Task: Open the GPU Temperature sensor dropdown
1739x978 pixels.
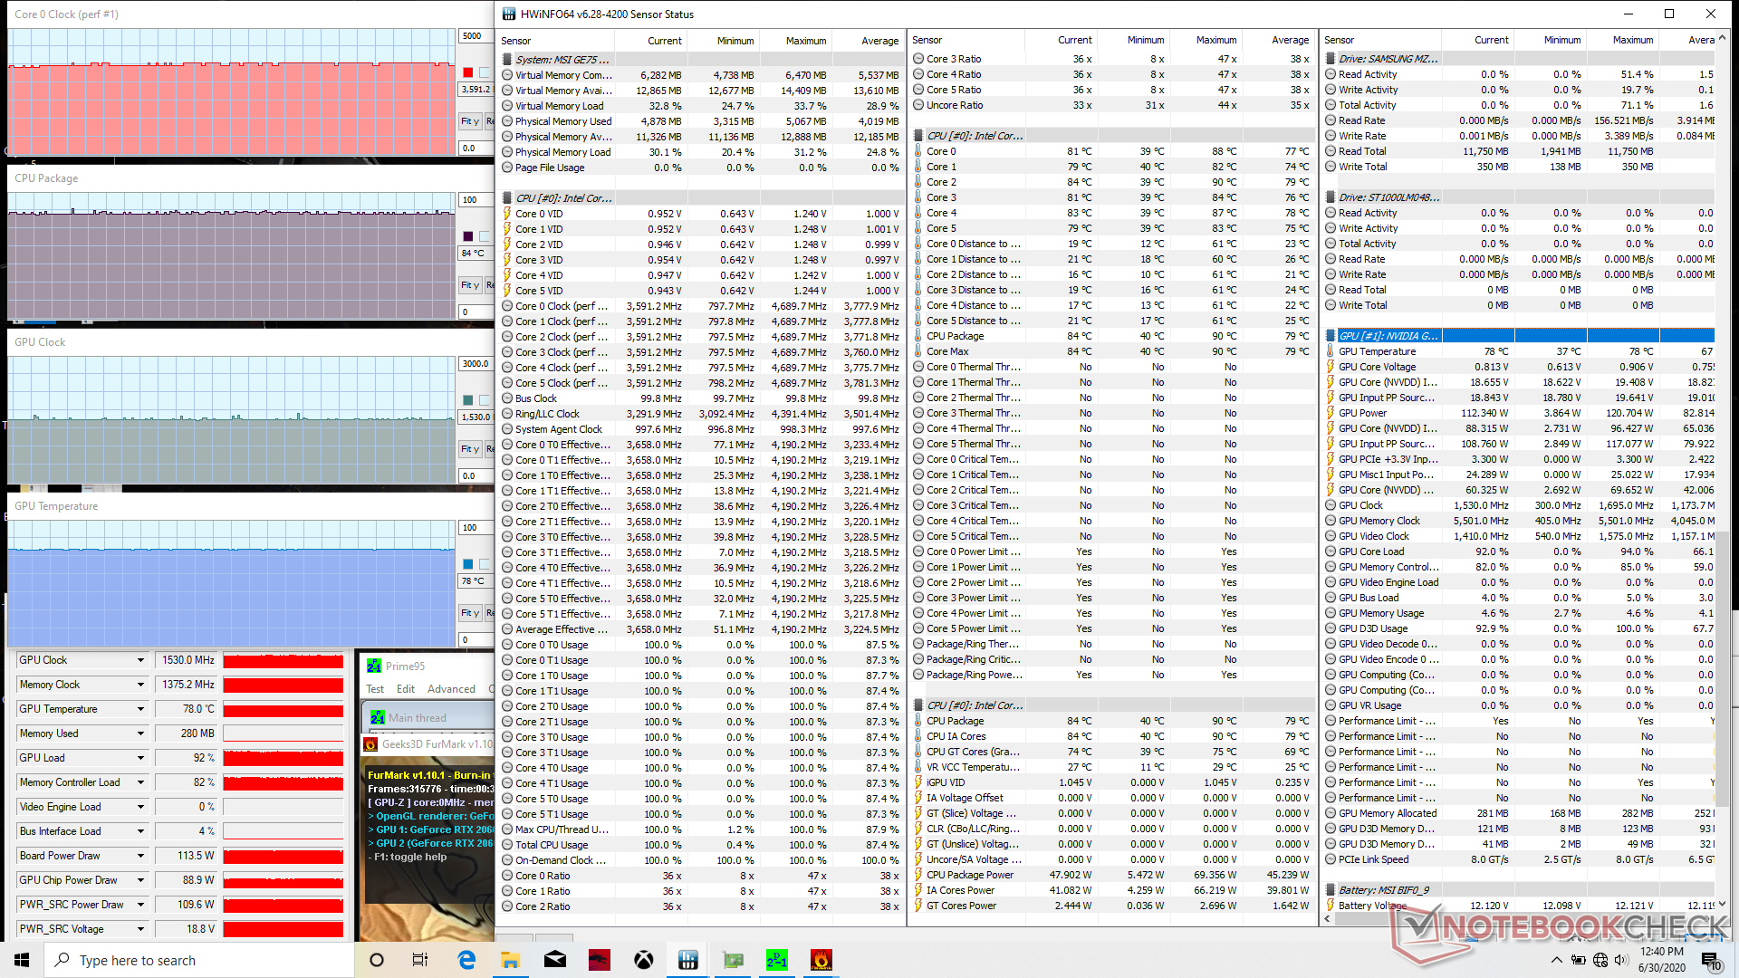Action: pos(140,709)
